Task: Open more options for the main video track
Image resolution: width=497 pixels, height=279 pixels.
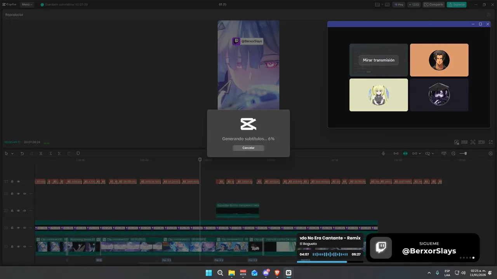Action: click(x=31, y=246)
